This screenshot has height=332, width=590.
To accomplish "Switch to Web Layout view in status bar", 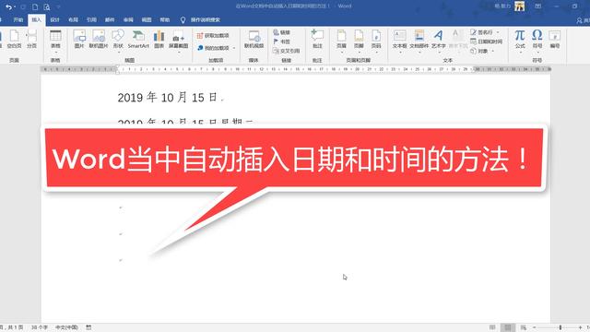I will pyautogui.click(x=524, y=327).
